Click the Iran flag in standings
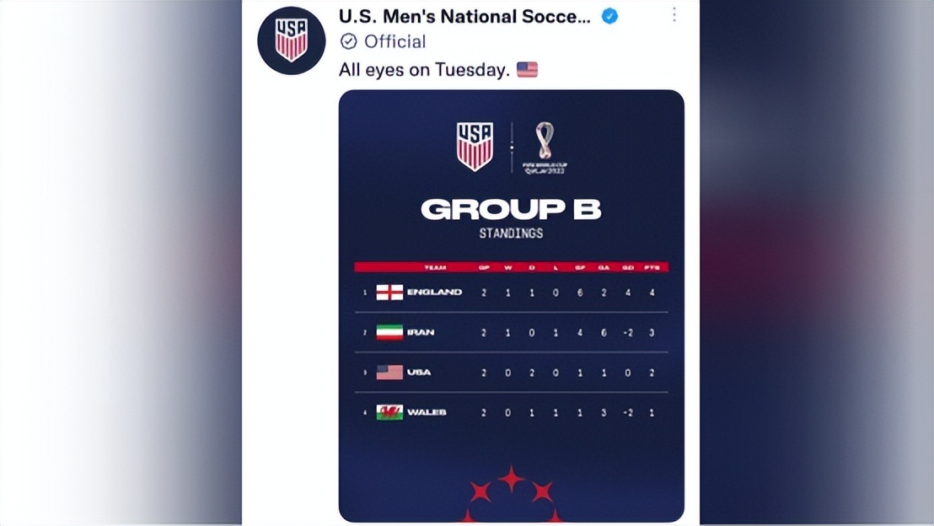 389,332
